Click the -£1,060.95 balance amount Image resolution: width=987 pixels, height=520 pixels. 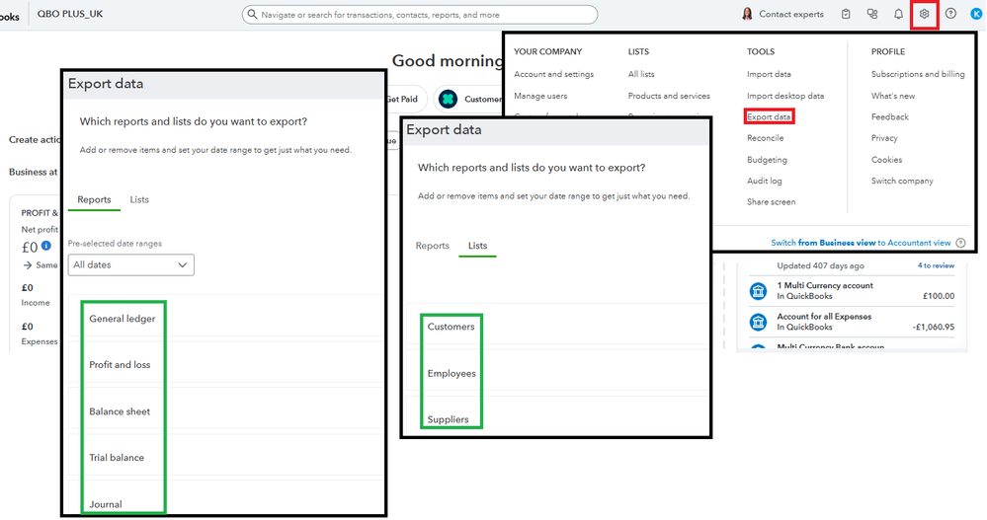[934, 327]
